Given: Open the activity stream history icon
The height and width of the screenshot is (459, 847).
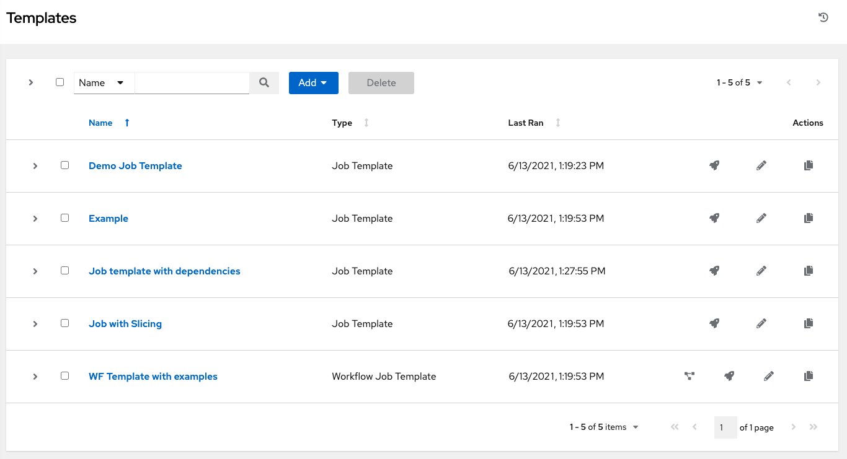Looking at the screenshot, I should (823, 17).
